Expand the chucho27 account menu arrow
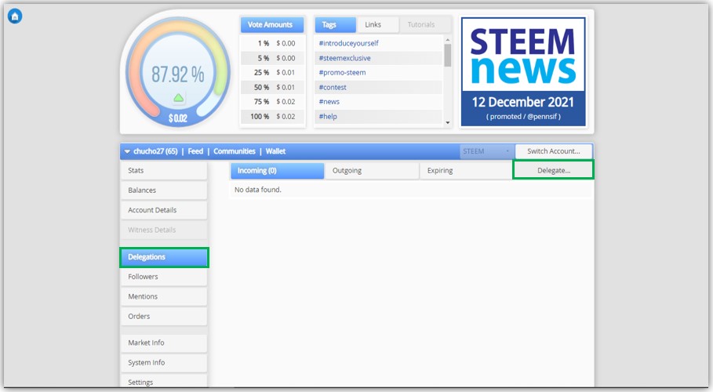713x392 pixels. [x=127, y=151]
